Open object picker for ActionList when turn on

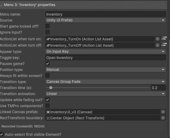[x=158, y=39]
